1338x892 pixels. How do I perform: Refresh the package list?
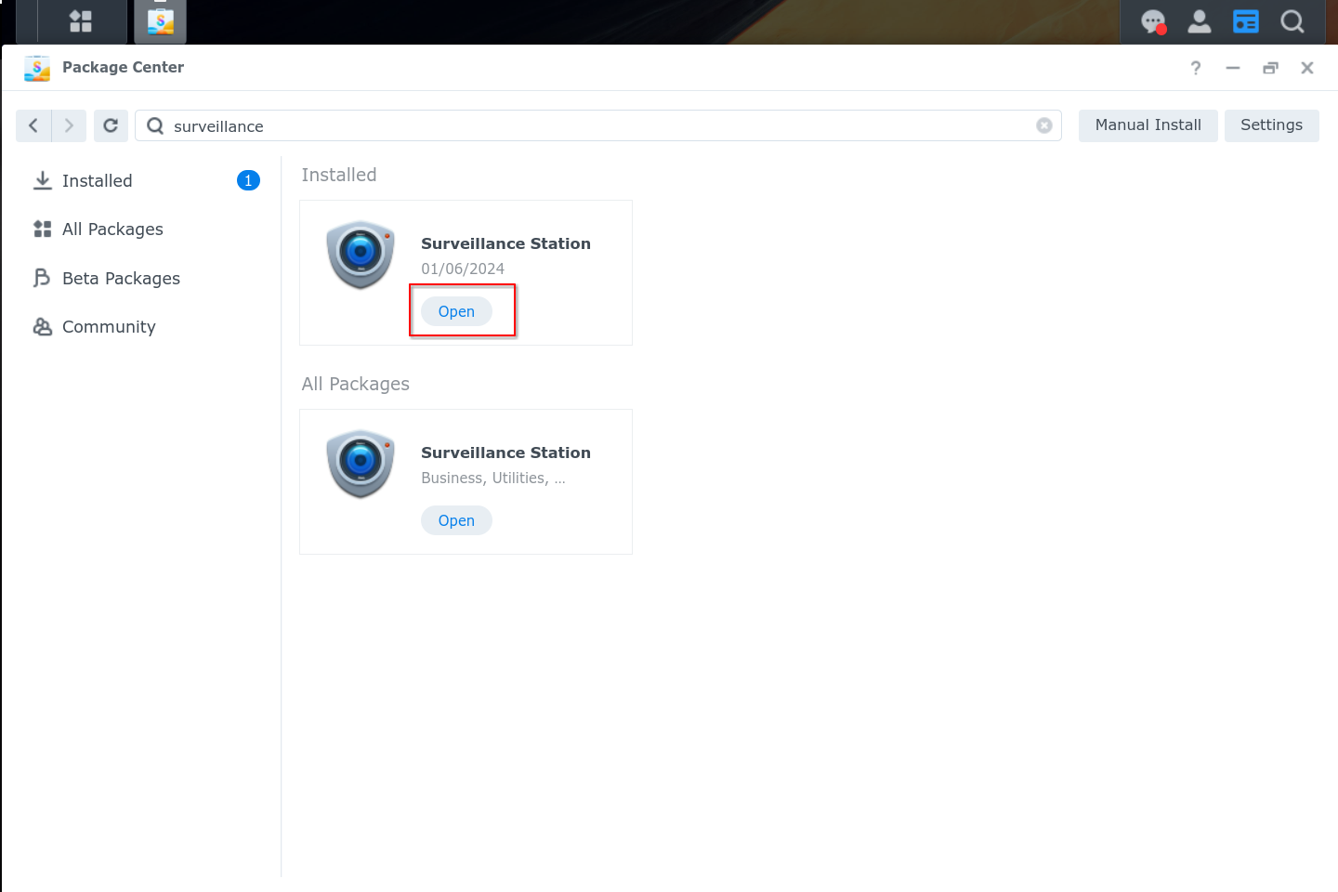click(x=111, y=125)
